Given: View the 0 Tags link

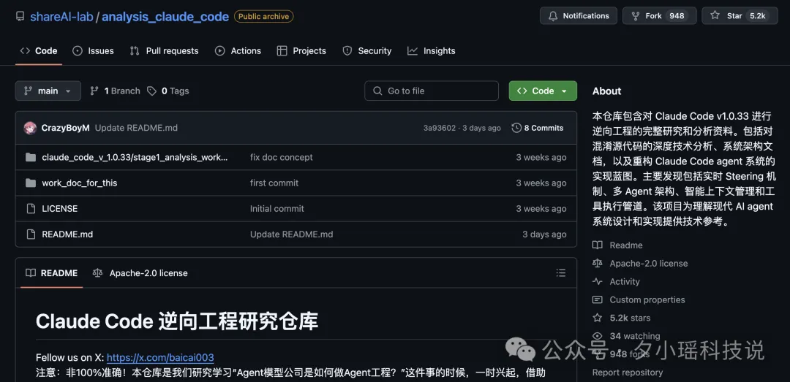Looking at the screenshot, I should coord(168,91).
